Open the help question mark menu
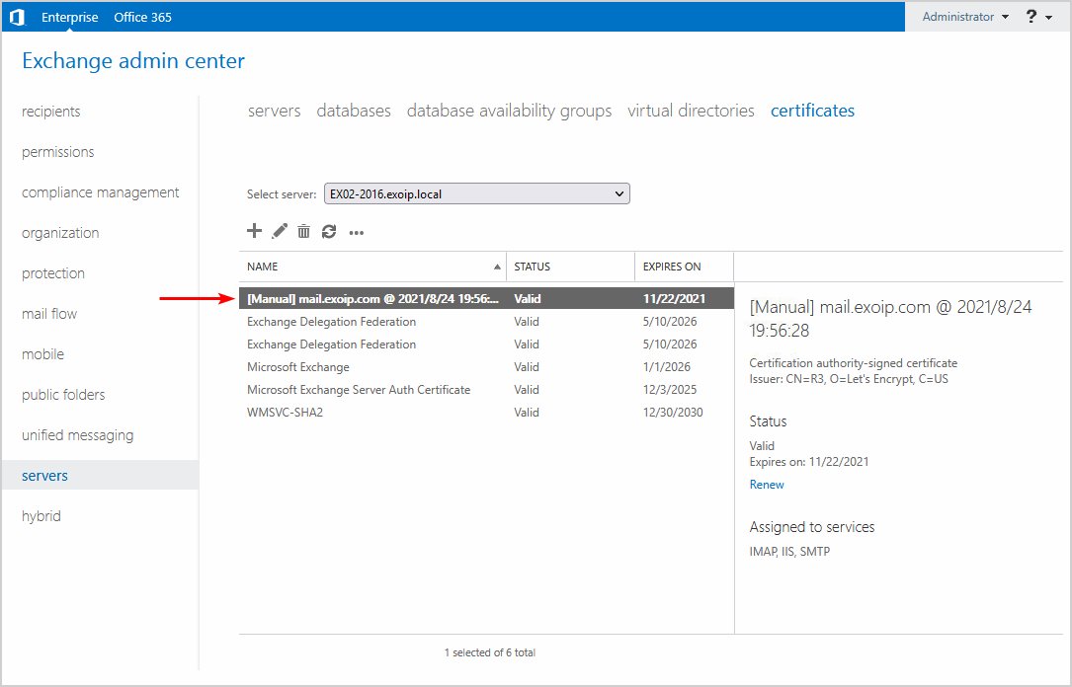Viewport: 1072px width, 687px height. click(1038, 17)
